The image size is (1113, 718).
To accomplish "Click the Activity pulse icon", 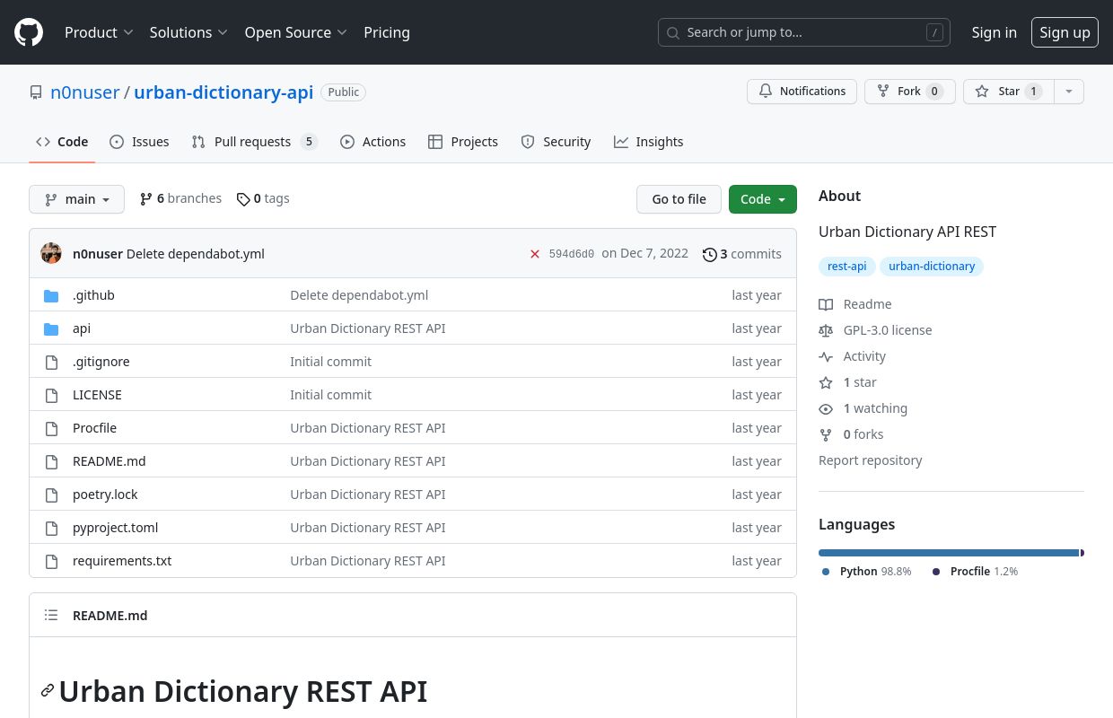I will [x=826, y=356].
